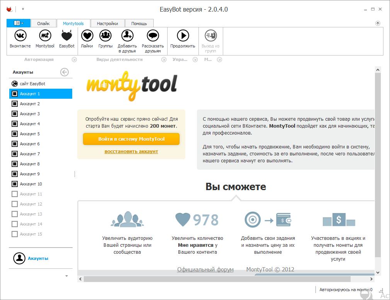
Task: Click the EasyBot app logo icon
Action: point(9,9)
